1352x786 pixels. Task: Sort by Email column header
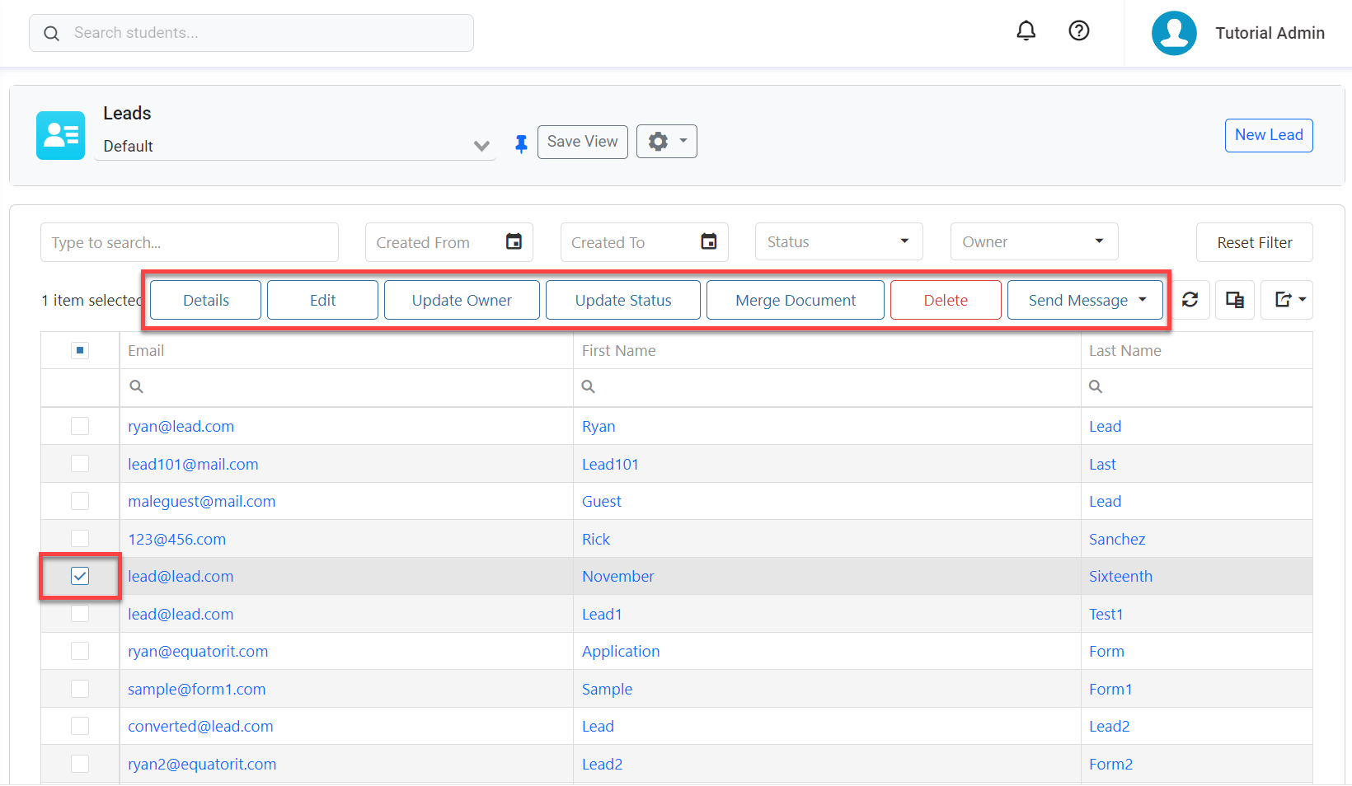pyautogui.click(x=146, y=350)
